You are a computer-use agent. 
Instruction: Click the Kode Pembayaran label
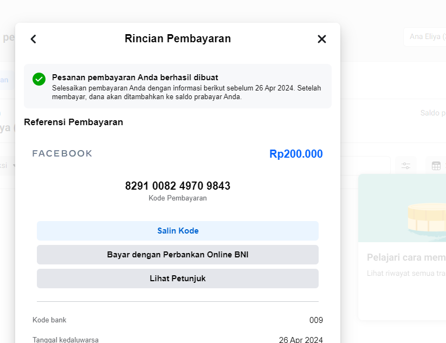(178, 198)
